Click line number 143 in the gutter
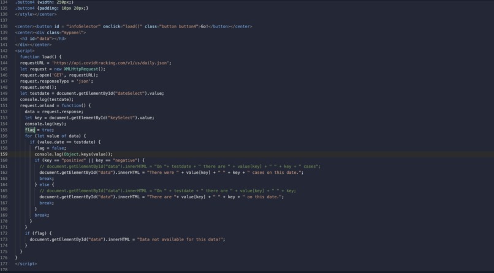 click(4, 57)
